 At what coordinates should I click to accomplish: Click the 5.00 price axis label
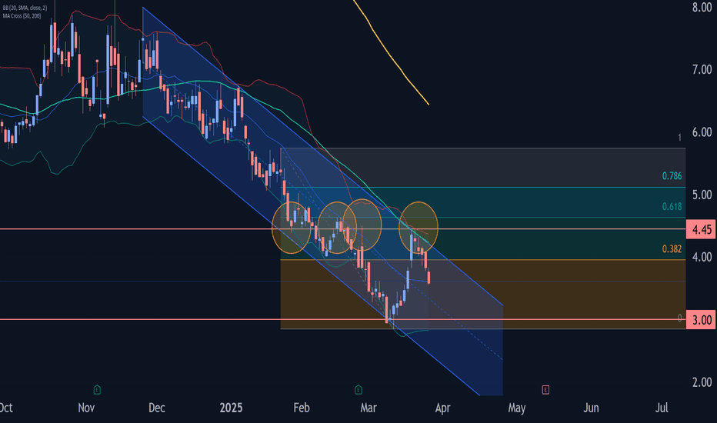point(702,195)
